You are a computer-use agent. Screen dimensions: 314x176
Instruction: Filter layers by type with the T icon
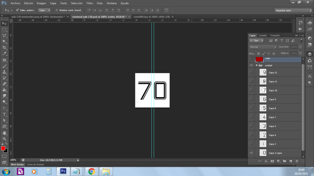(x=282, y=40)
